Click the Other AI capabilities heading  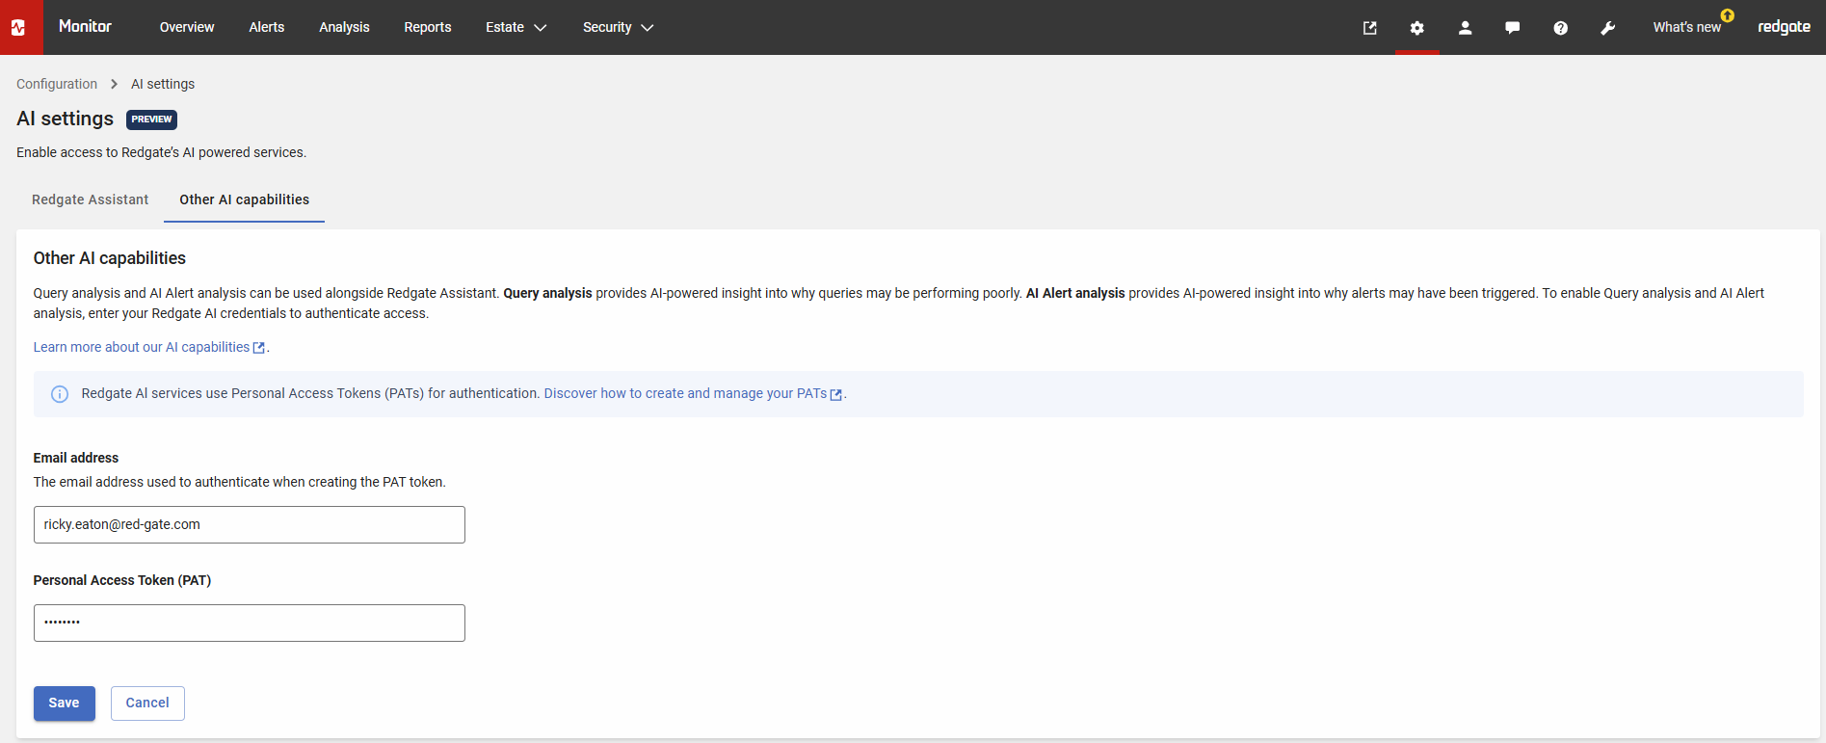pyautogui.click(x=110, y=258)
